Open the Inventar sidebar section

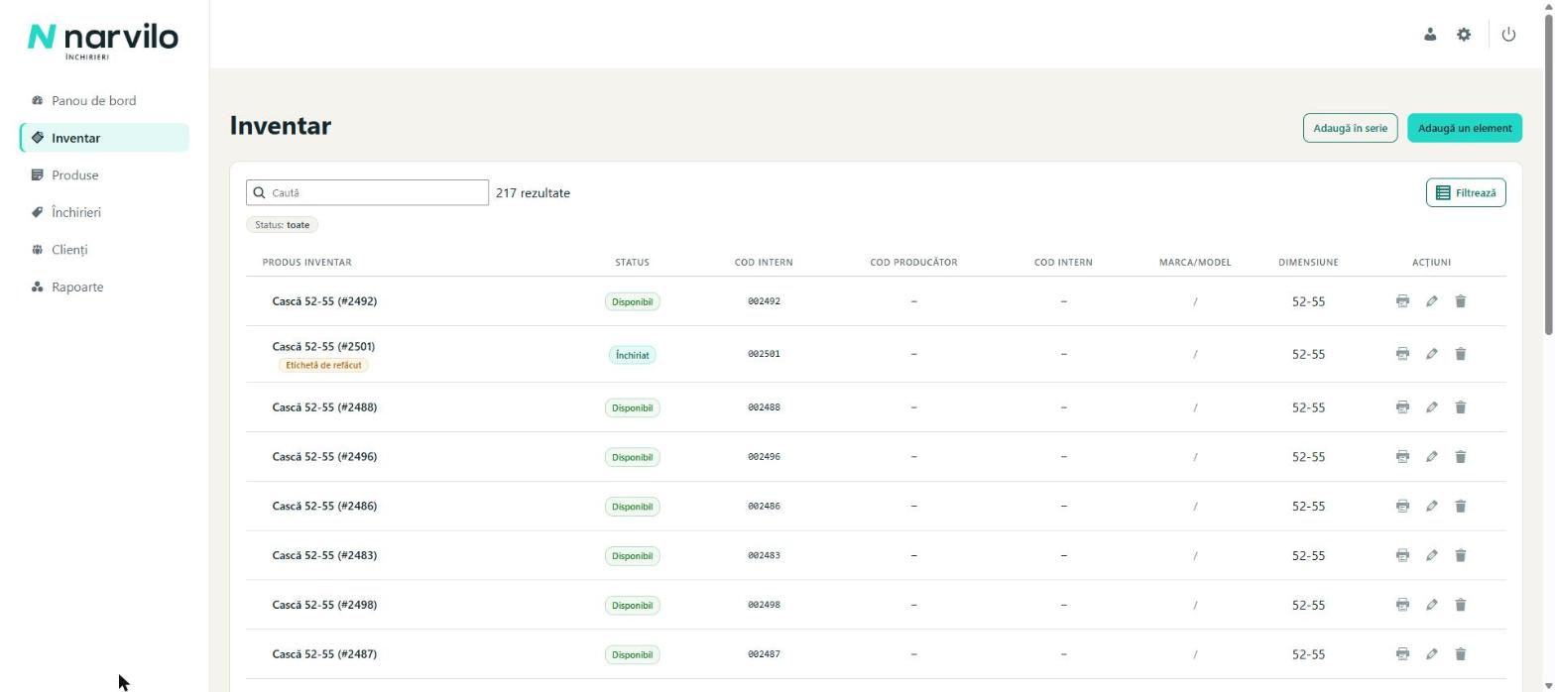pyautogui.click(x=104, y=138)
